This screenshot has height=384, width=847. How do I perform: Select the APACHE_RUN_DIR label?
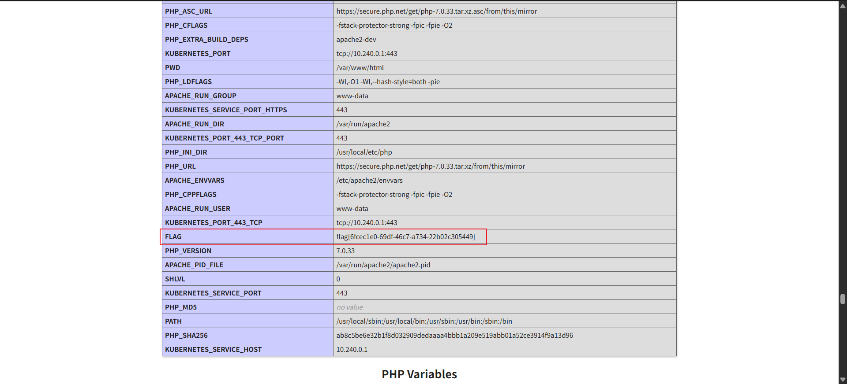pos(195,124)
